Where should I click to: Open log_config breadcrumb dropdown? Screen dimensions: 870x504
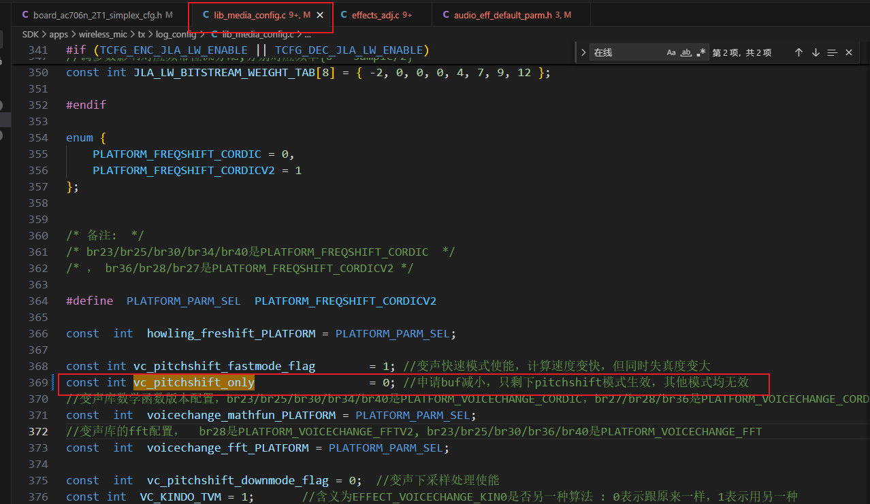176,34
